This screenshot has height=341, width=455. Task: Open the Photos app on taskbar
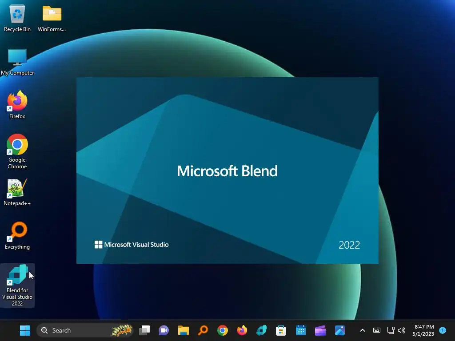[x=340, y=330]
